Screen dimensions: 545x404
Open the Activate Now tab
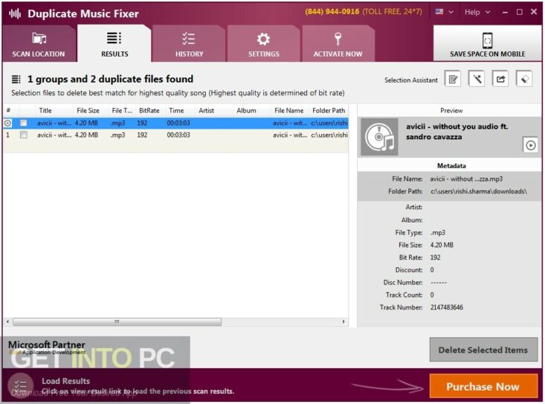(x=338, y=44)
